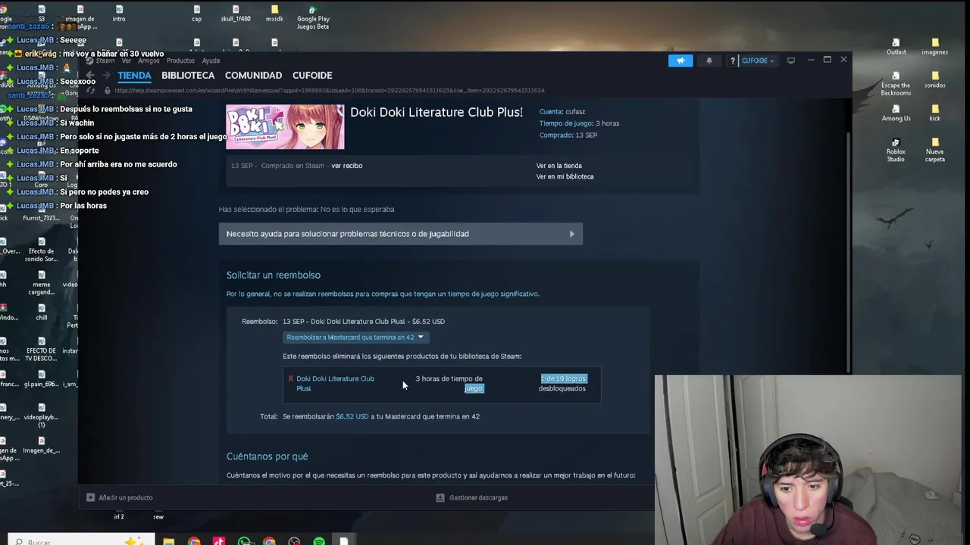Screen dimensions: 970x545
Task: Open the CUFOIDE account dropdown
Action: coord(757,61)
